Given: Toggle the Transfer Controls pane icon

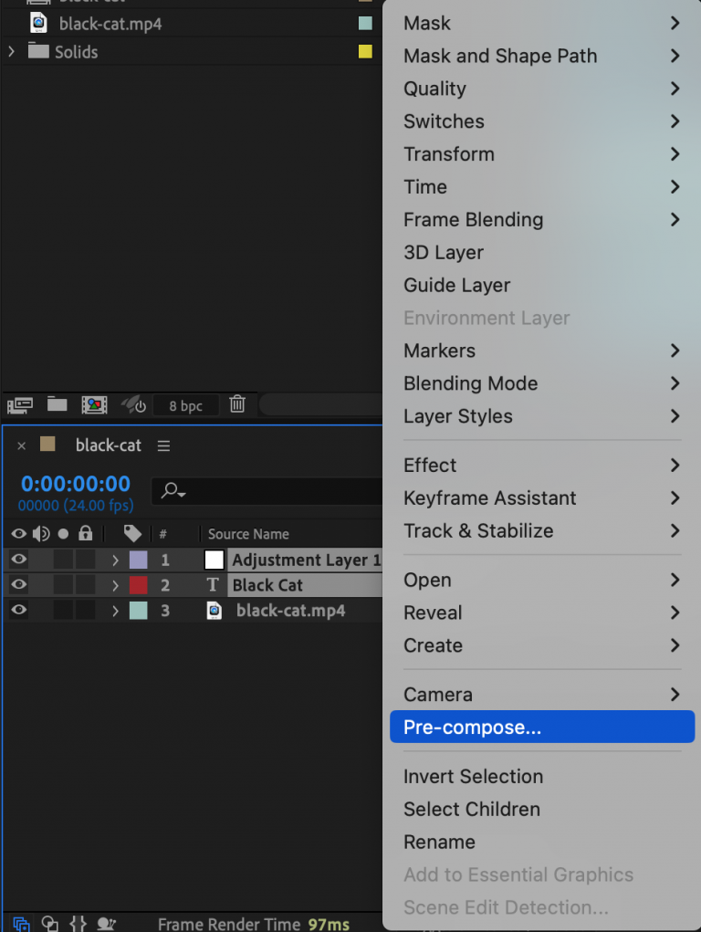Looking at the screenshot, I should coord(50,924).
